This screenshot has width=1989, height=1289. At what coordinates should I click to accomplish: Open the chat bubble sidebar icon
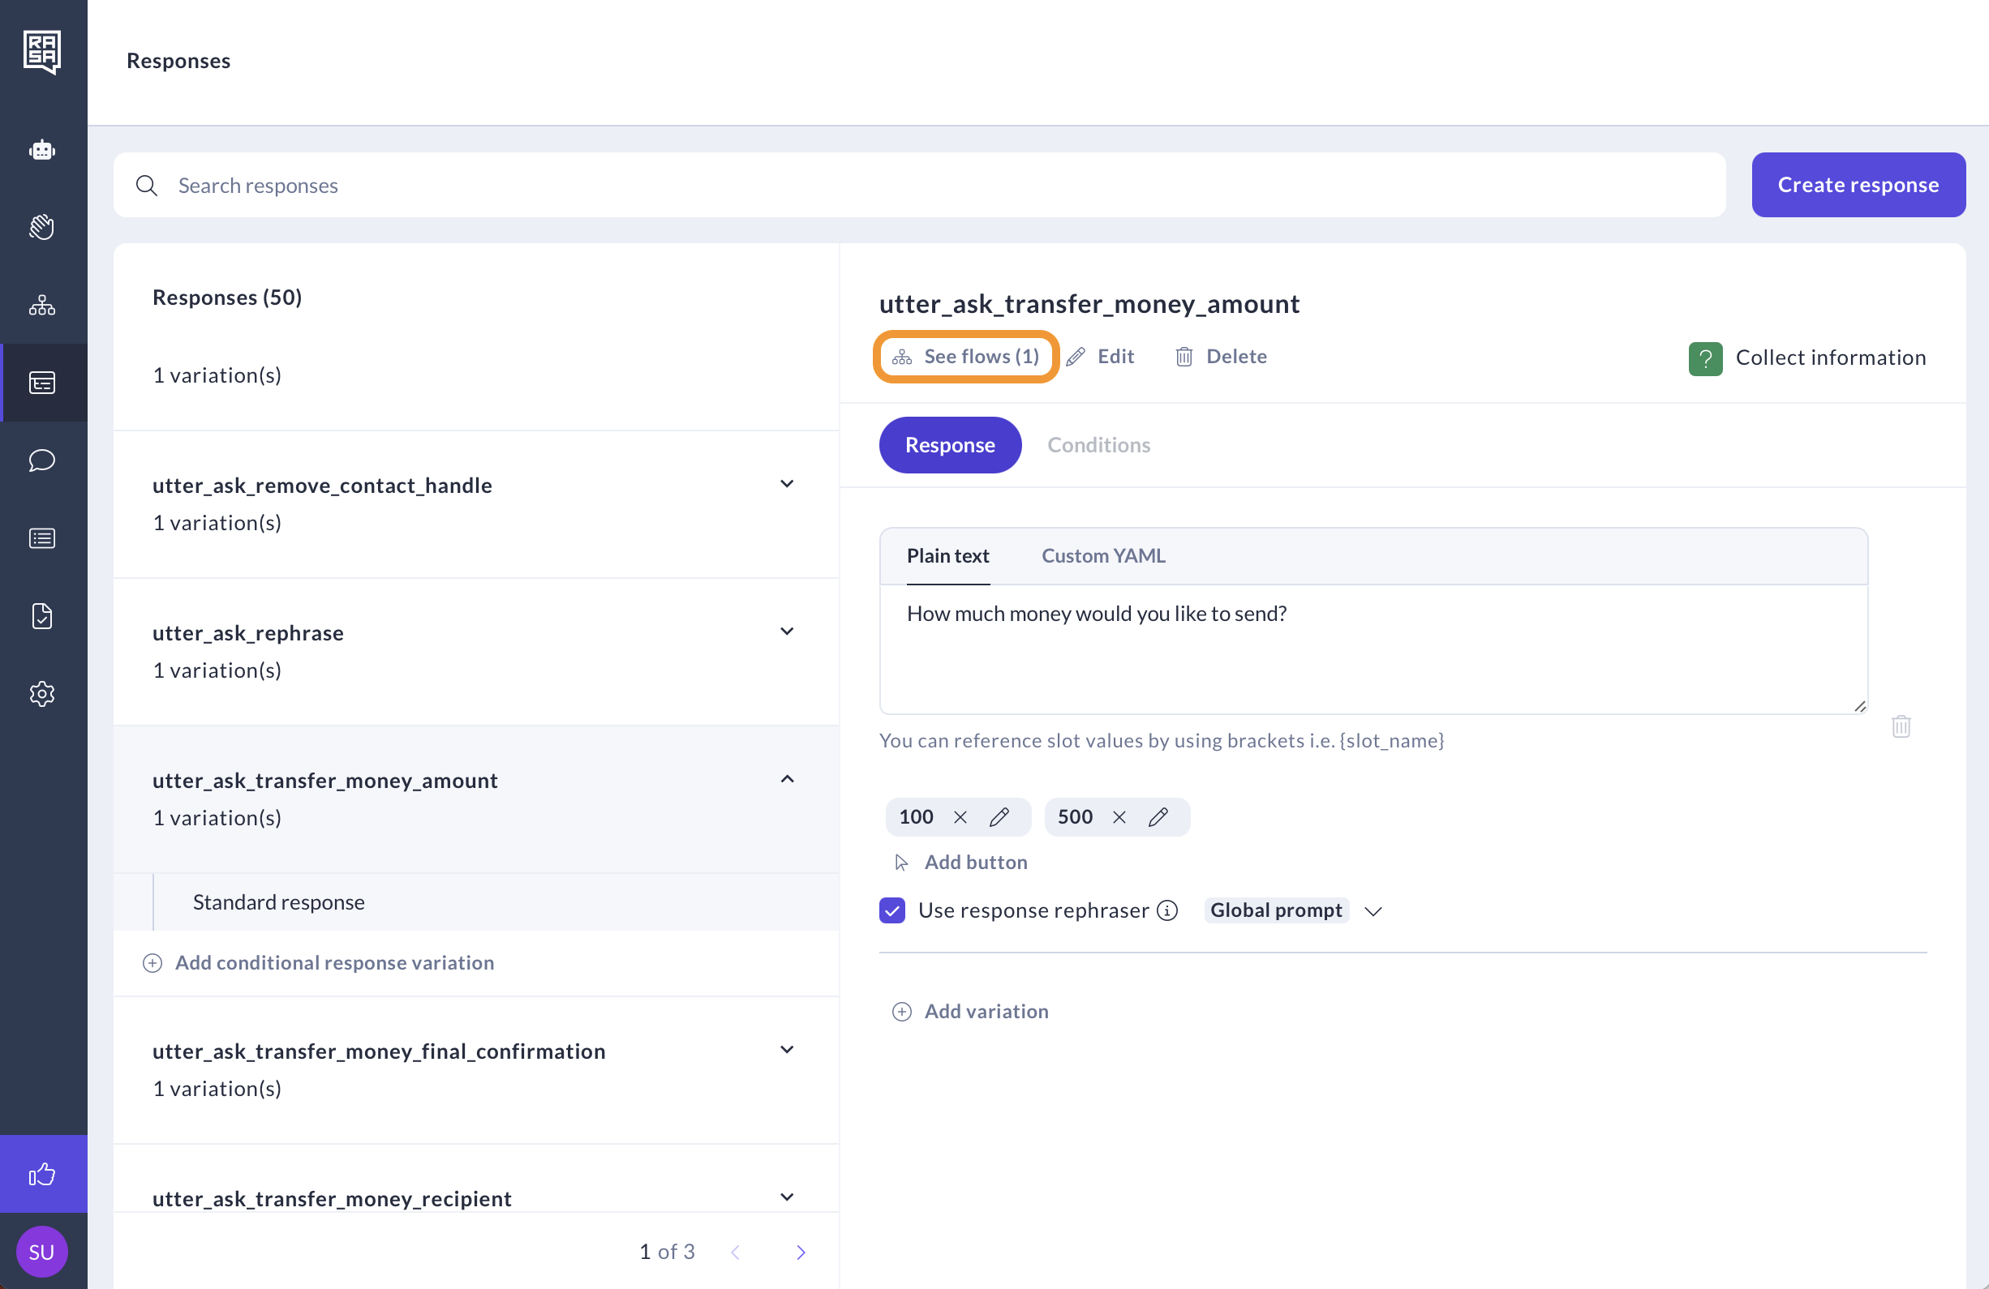(x=42, y=460)
